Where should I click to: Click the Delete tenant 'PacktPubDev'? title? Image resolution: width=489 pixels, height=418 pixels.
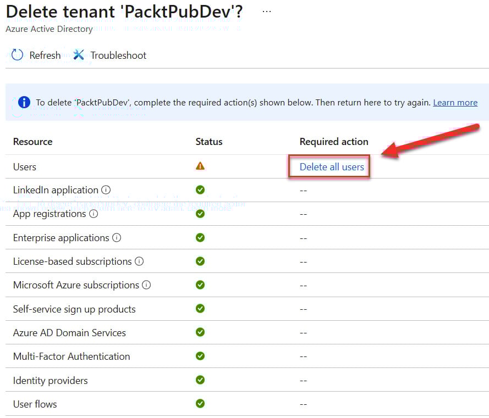point(124,12)
